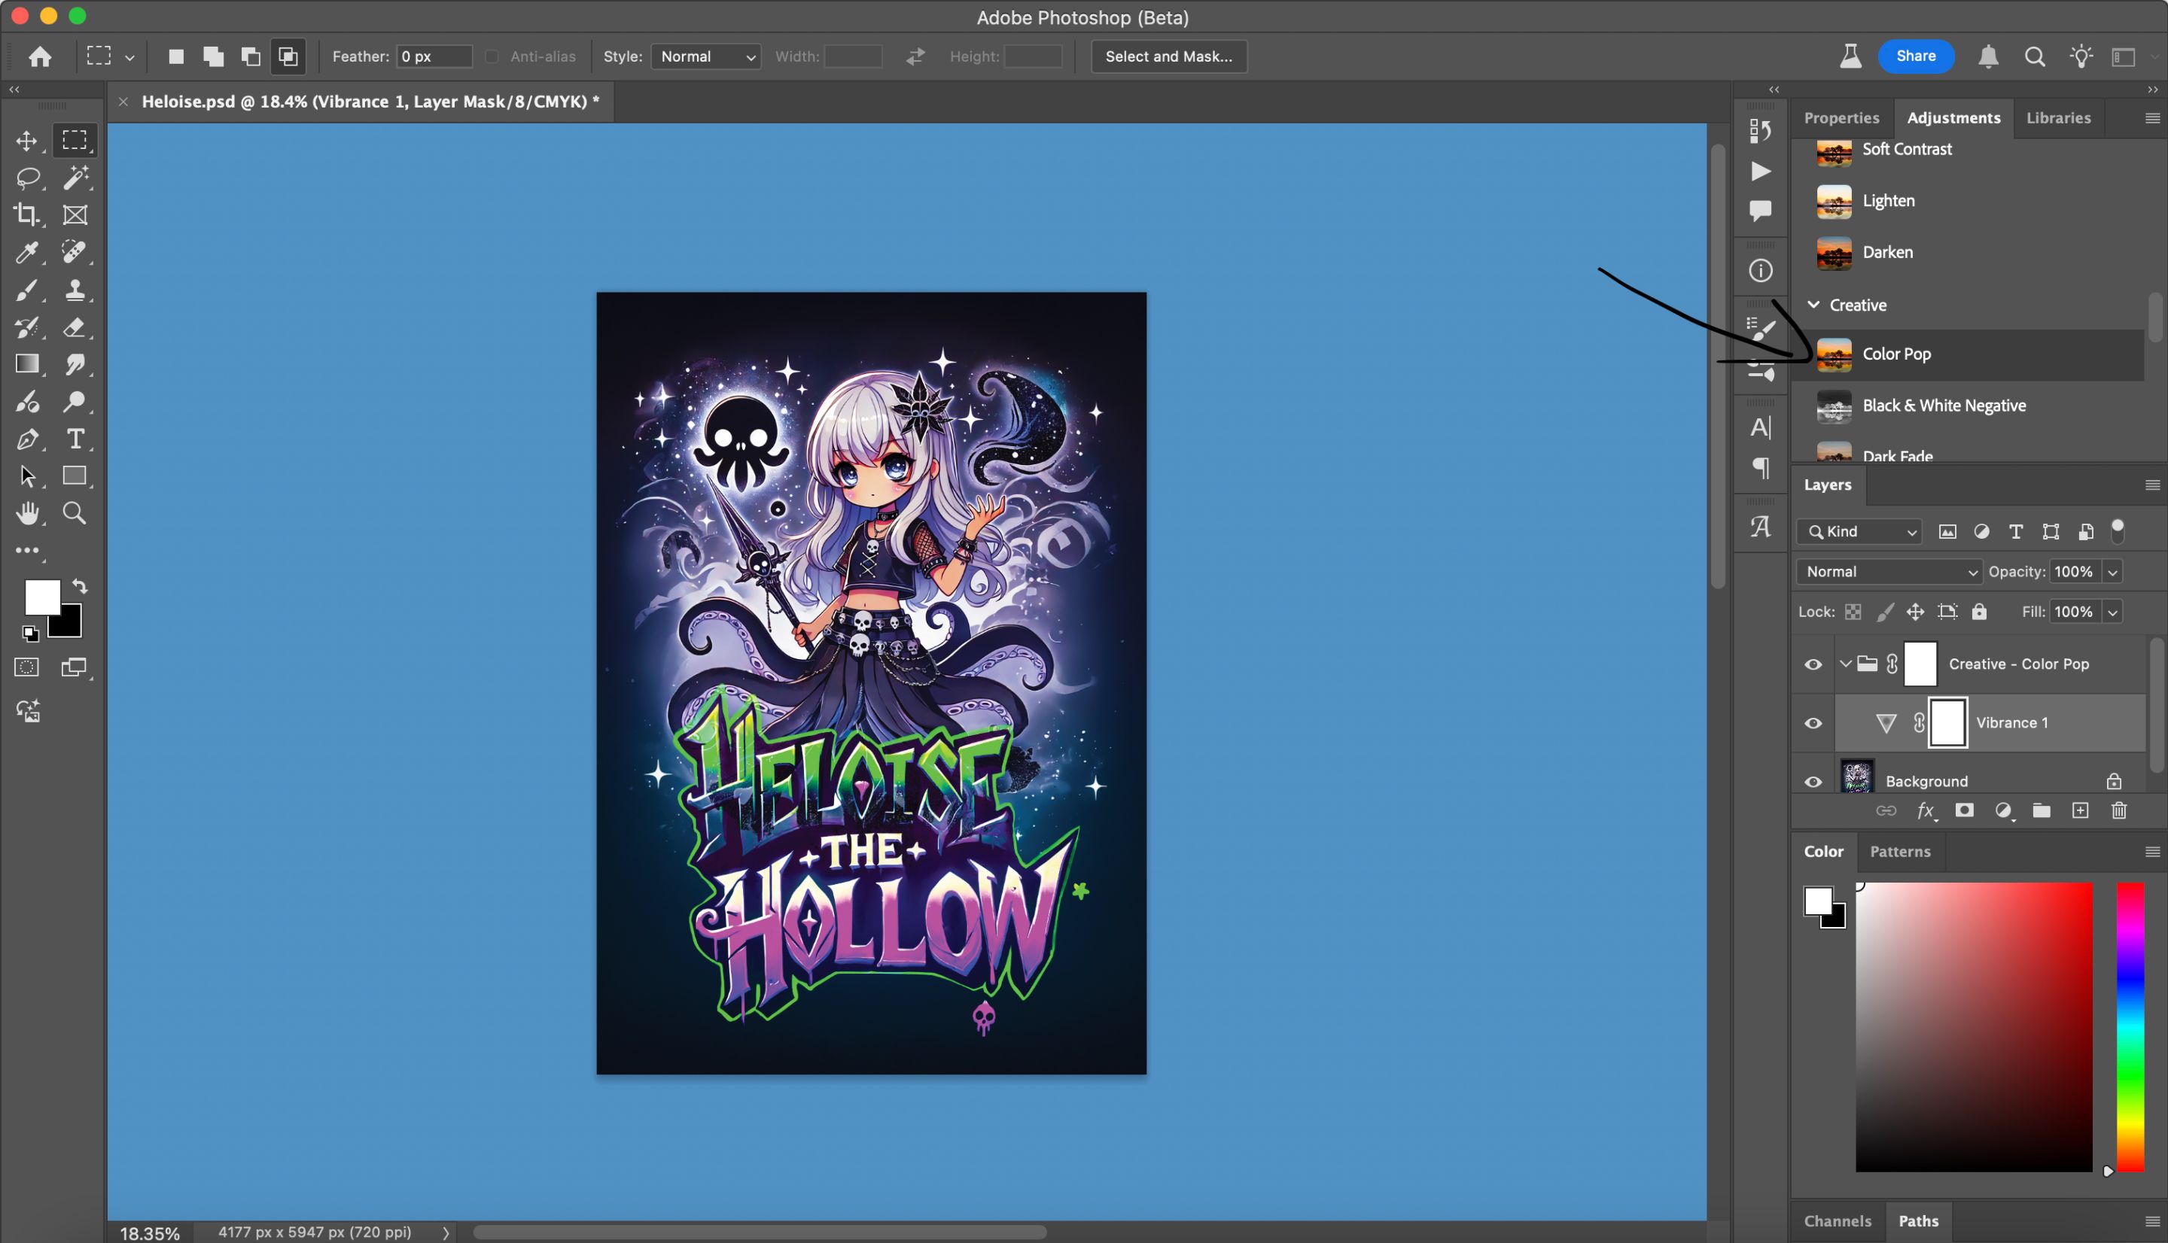This screenshot has width=2168, height=1243.
Task: Click the Home icon
Action: point(39,56)
